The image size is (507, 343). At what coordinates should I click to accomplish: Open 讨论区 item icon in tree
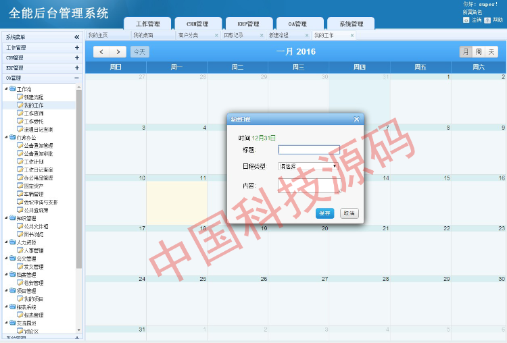(x=20, y=331)
